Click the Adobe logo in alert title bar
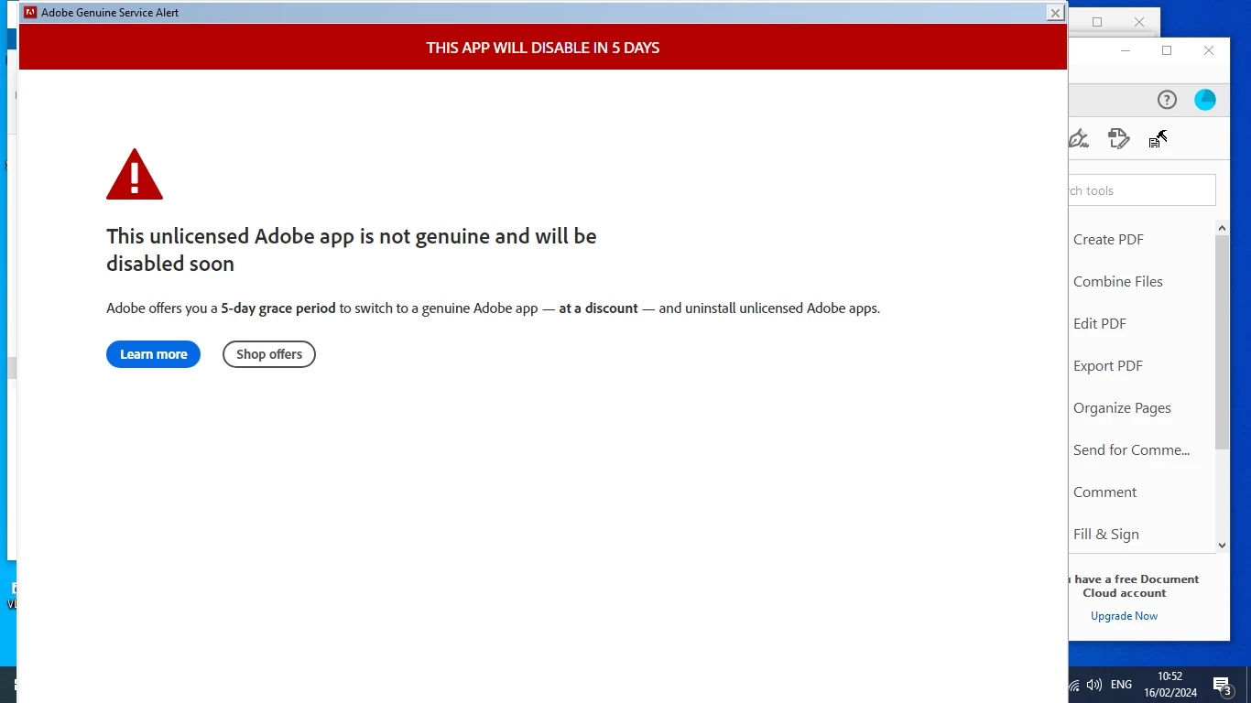The width and height of the screenshot is (1251, 703). click(30, 13)
